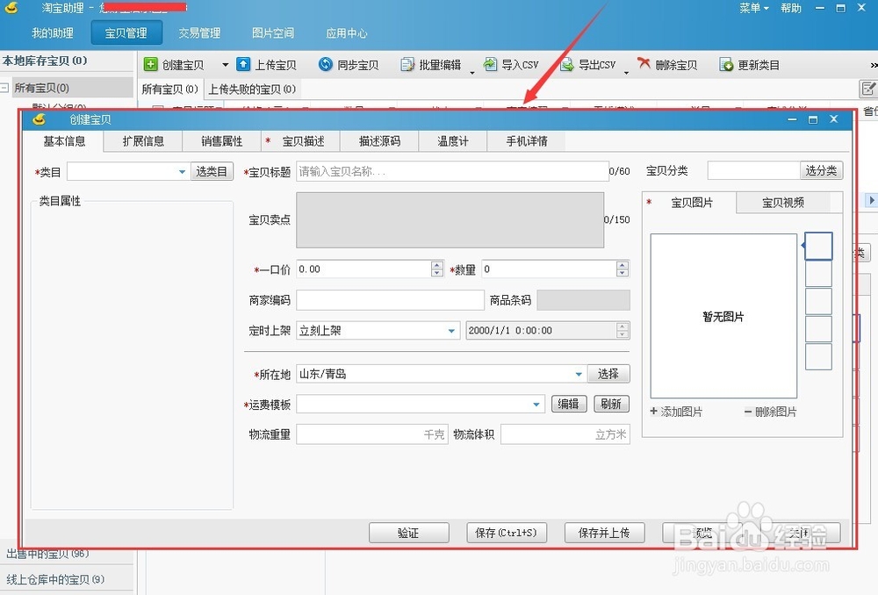Click the 导出CSV toolbar button
Viewport: 878px width, 595px height.
588,65
